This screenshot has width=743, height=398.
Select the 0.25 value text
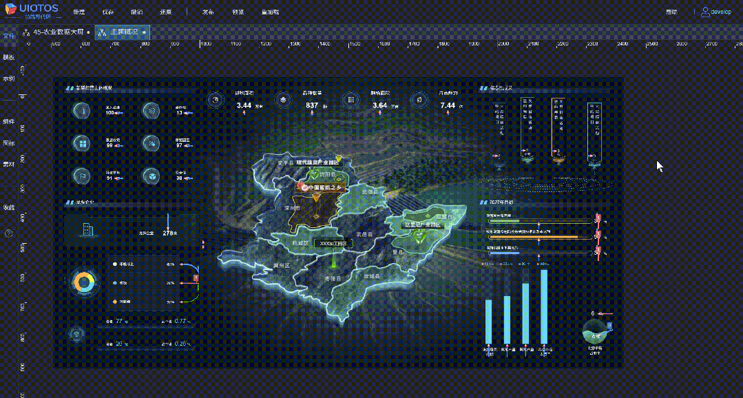(180, 344)
